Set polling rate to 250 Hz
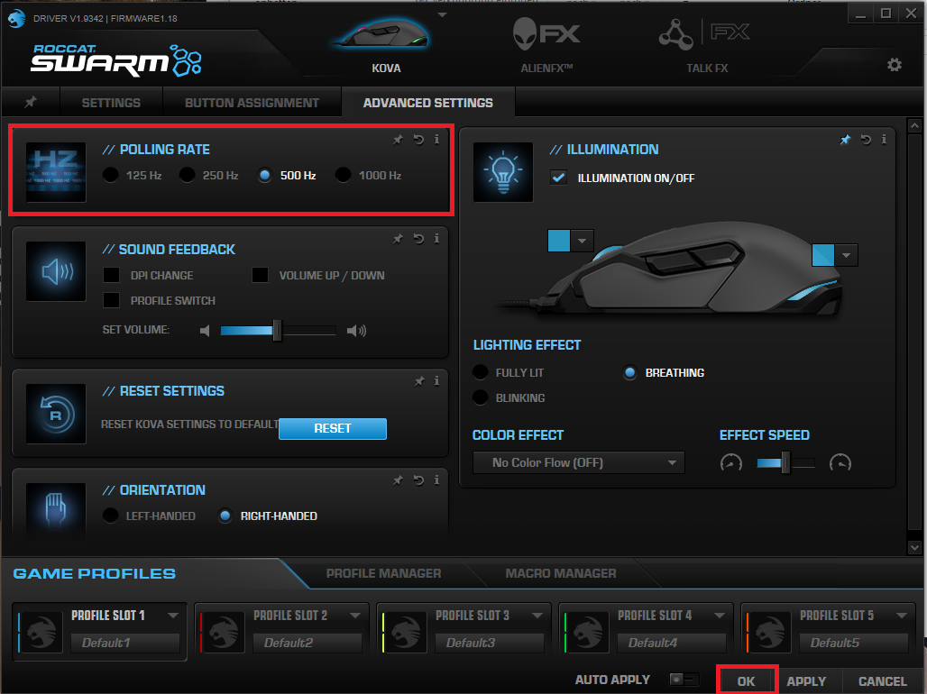Viewport: 927px width, 694px height. click(187, 175)
